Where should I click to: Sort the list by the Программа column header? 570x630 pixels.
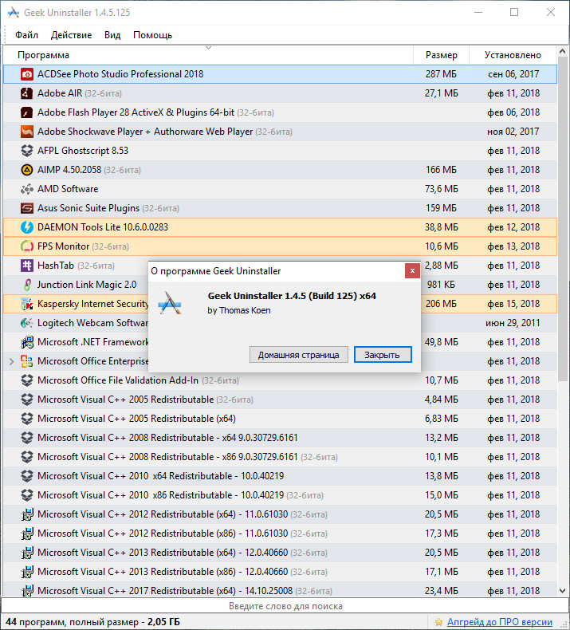tap(208, 55)
